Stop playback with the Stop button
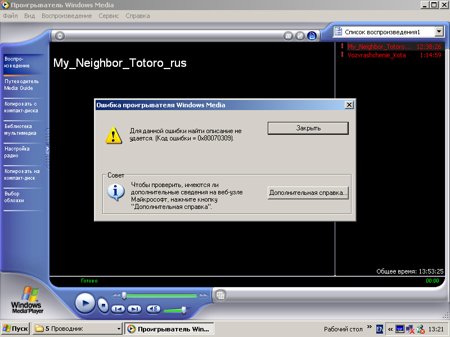This screenshot has width=450, height=337. click(x=103, y=305)
